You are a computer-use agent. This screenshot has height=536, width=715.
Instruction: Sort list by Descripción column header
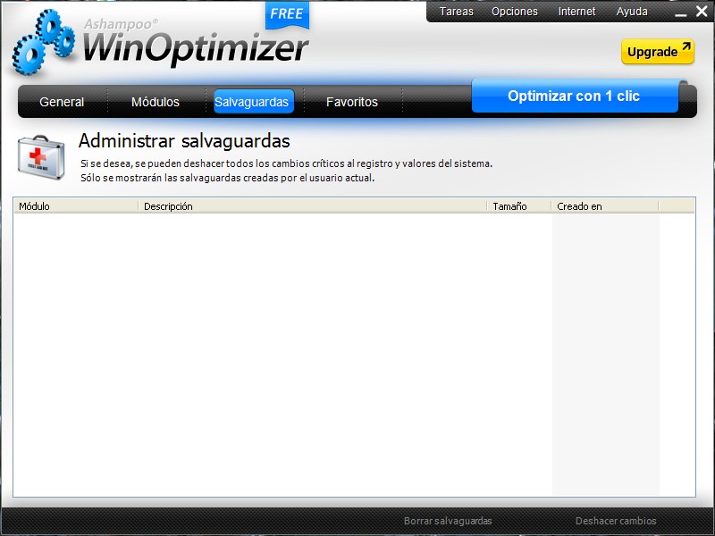[313, 206]
